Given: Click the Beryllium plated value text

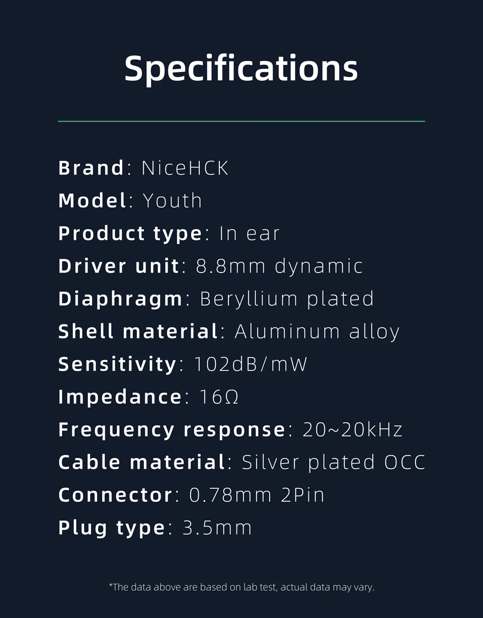Looking at the screenshot, I should point(287,299).
